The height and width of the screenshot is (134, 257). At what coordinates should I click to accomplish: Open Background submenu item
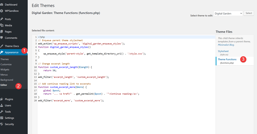(x=7, y=80)
